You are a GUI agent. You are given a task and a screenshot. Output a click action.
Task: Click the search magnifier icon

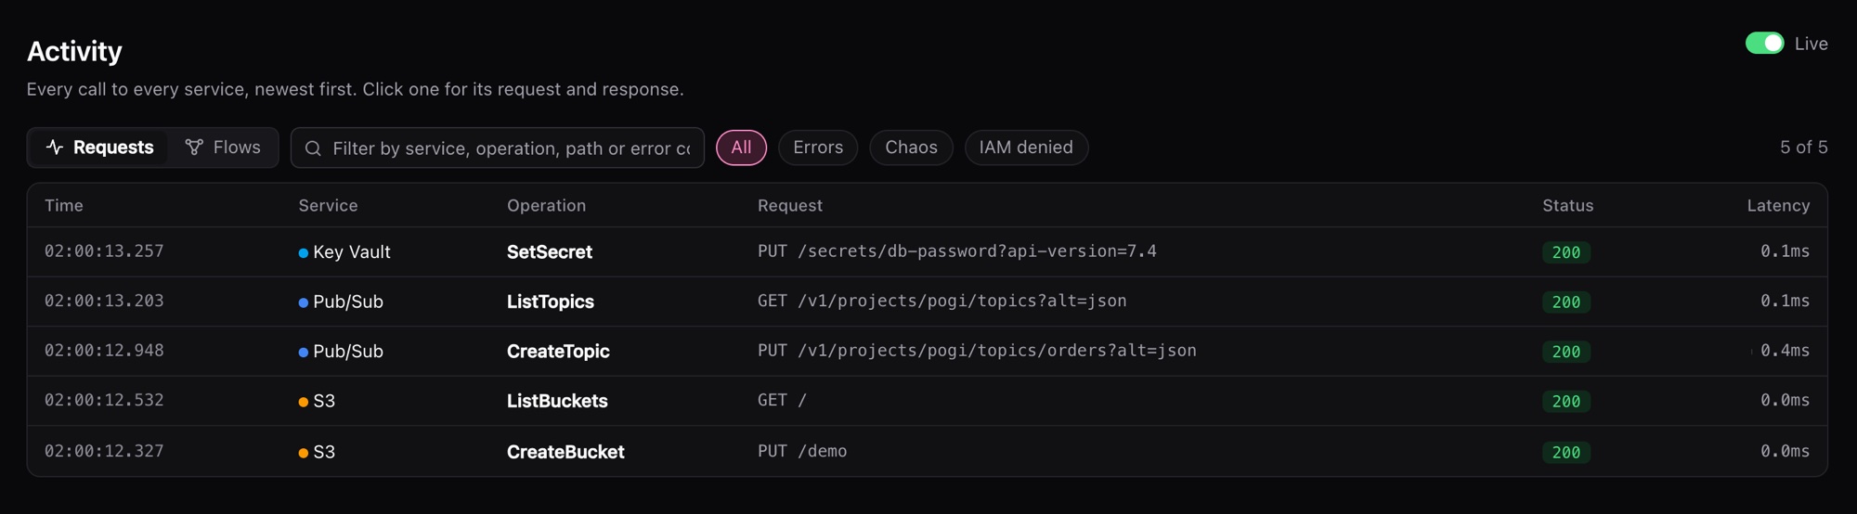313,148
